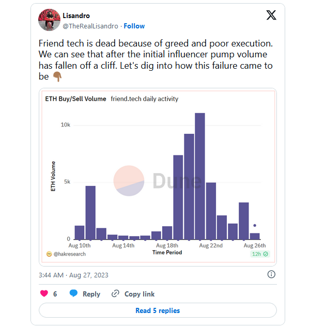
Task: Click the tallest bar in chart
Action: click(200, 176)
